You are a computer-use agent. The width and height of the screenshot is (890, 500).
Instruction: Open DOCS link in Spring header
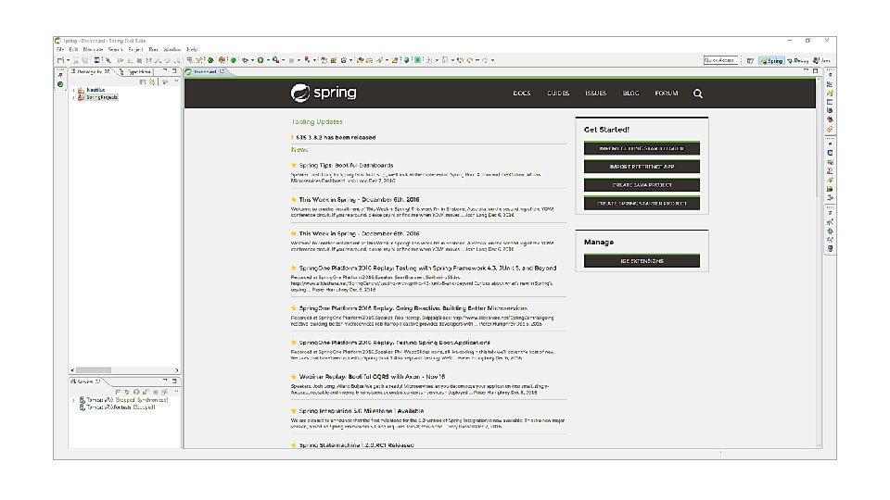click(x=522, y=93)
